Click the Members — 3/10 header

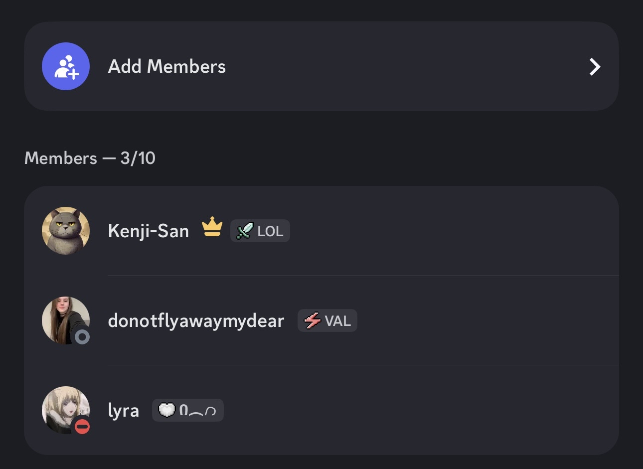point(90,158)
